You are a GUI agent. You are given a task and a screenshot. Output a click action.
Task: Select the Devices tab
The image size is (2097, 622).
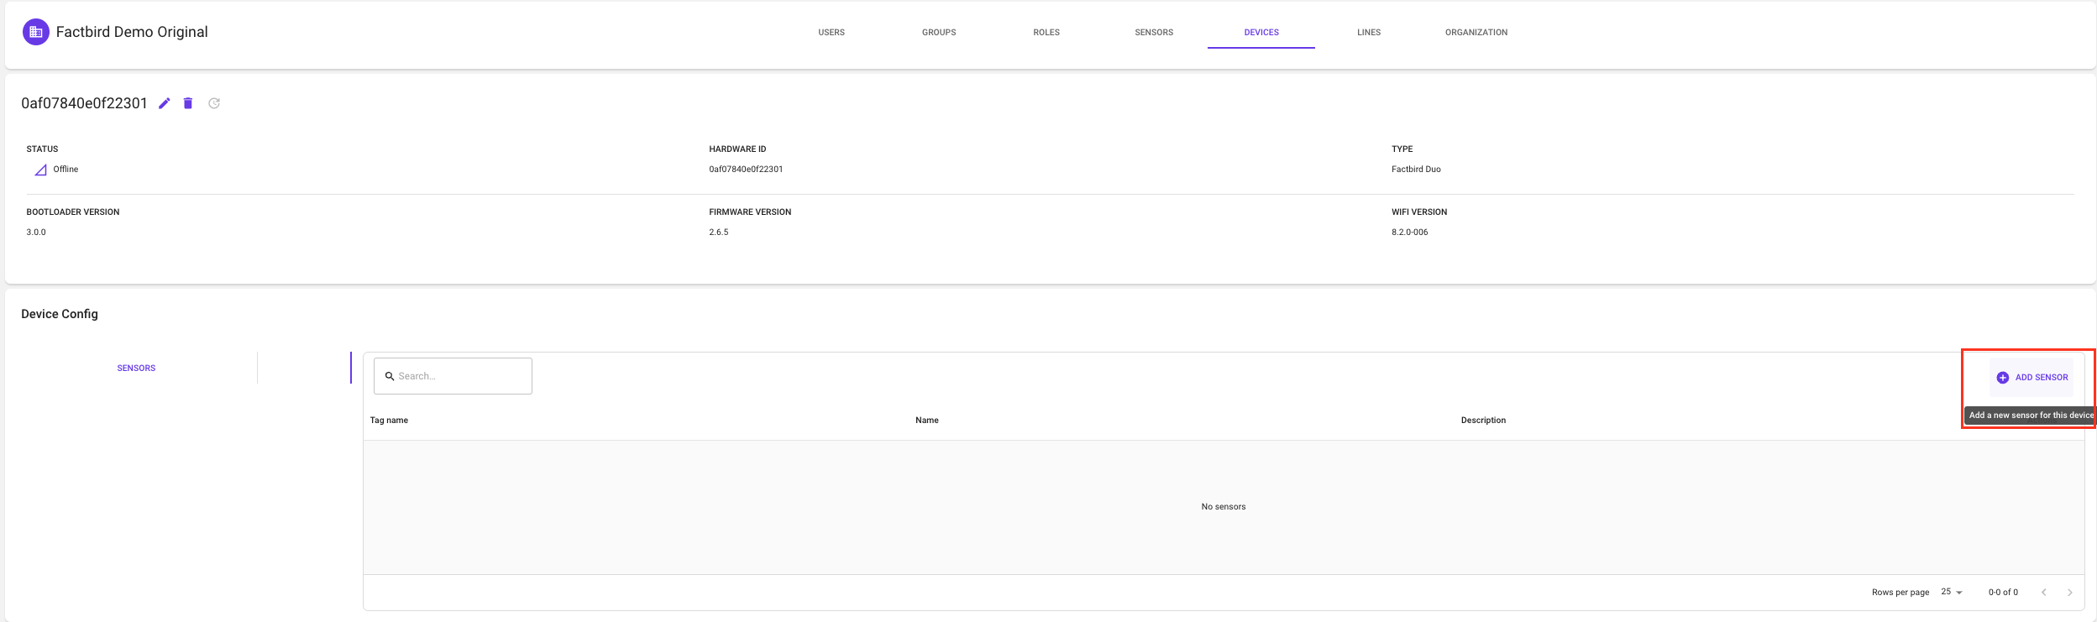click(x=1261, y=32)
